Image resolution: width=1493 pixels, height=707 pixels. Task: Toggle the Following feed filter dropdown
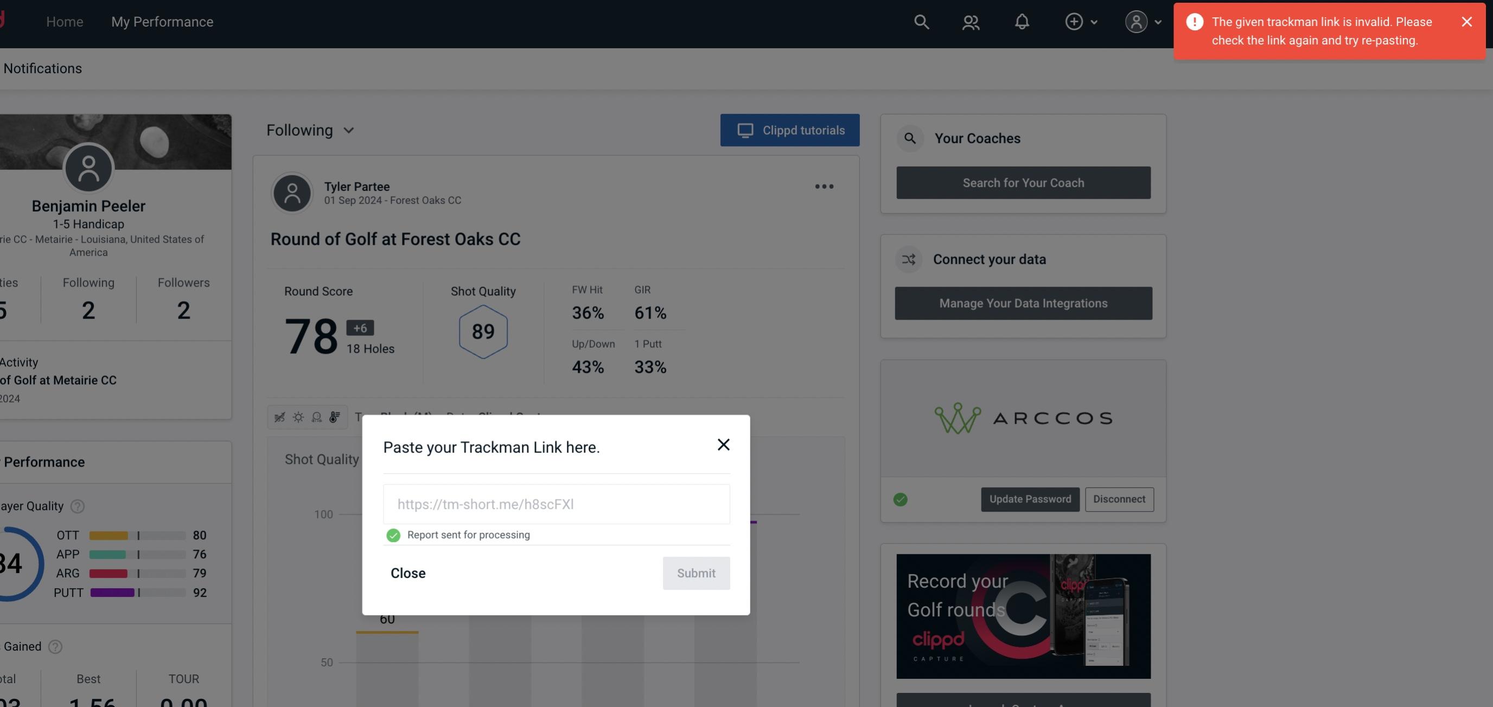click(310, 130)
